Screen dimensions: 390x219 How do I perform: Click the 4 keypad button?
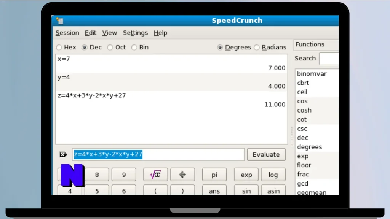click(x=70, y=190)
